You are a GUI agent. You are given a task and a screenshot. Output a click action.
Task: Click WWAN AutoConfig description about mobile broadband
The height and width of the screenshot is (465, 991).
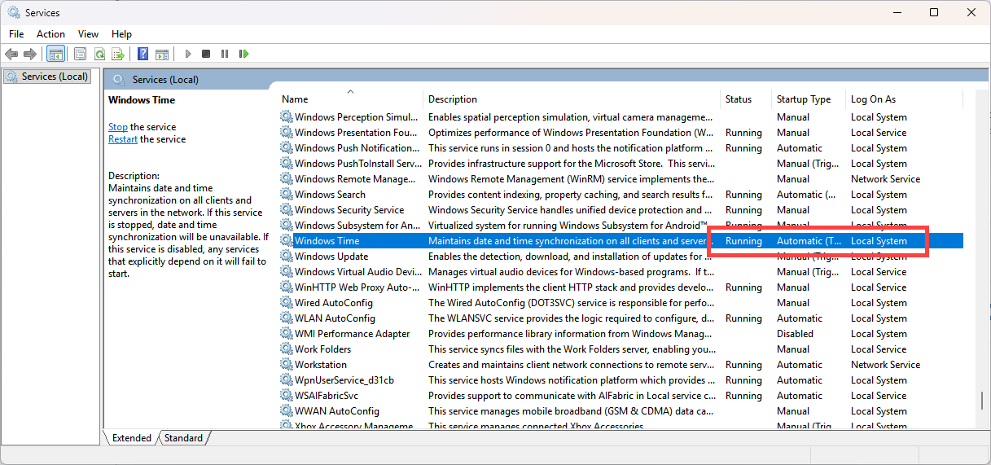tap(572, 411)
